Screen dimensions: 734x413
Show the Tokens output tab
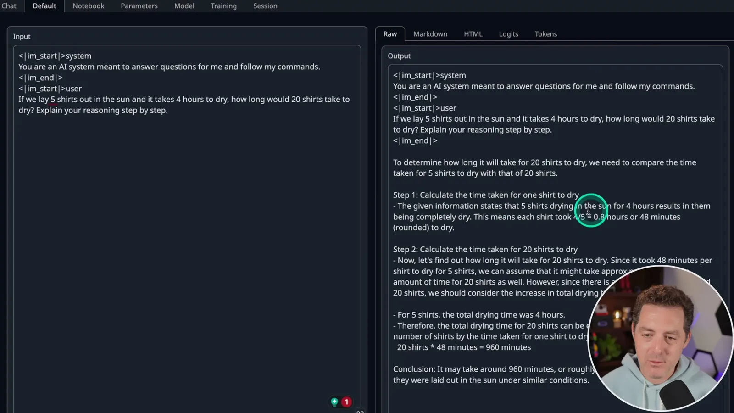545,34
